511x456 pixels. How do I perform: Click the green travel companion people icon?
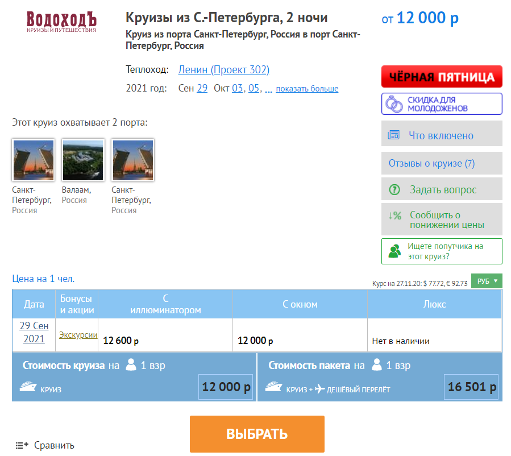point(394,251)
